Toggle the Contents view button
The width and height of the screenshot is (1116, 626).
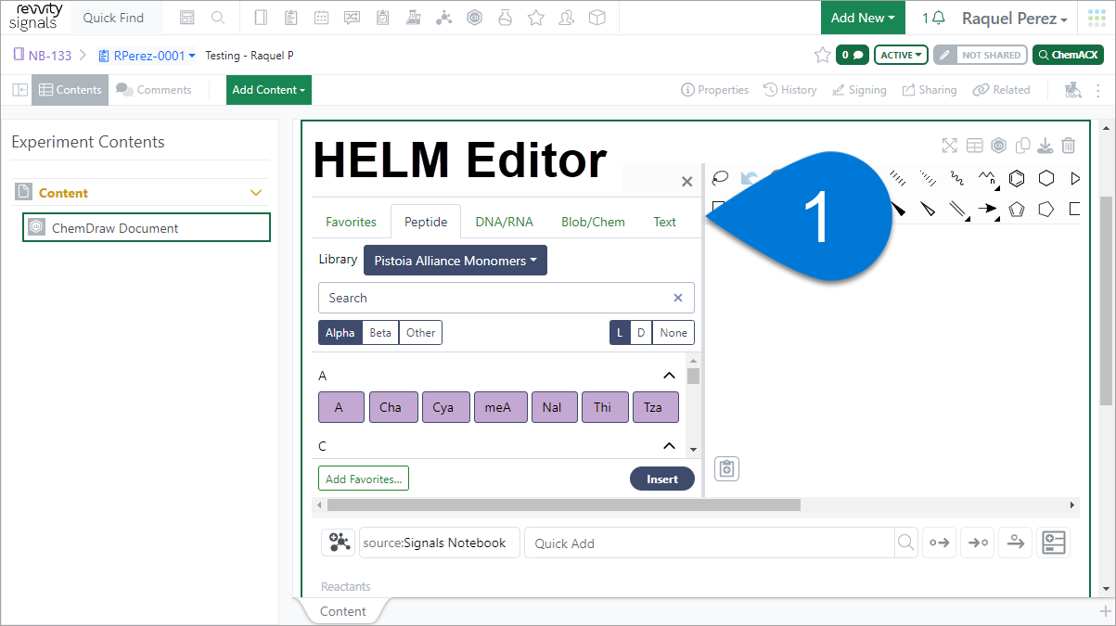(71, 90)
